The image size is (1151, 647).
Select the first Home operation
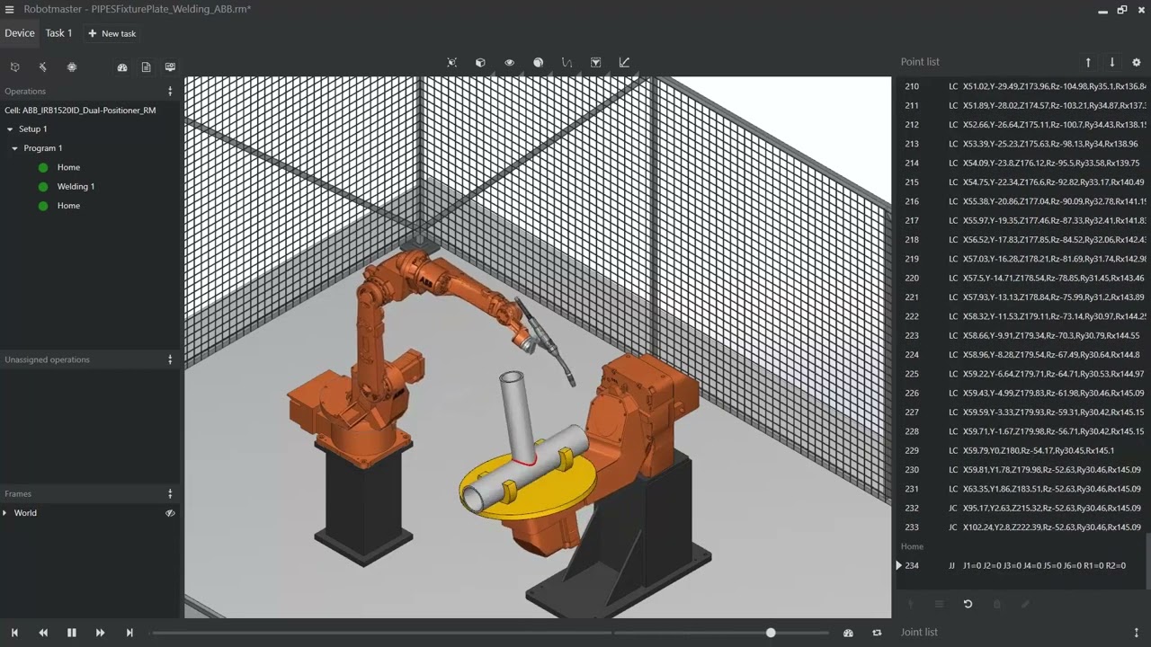pyautogui.click(x=68, y=167)
